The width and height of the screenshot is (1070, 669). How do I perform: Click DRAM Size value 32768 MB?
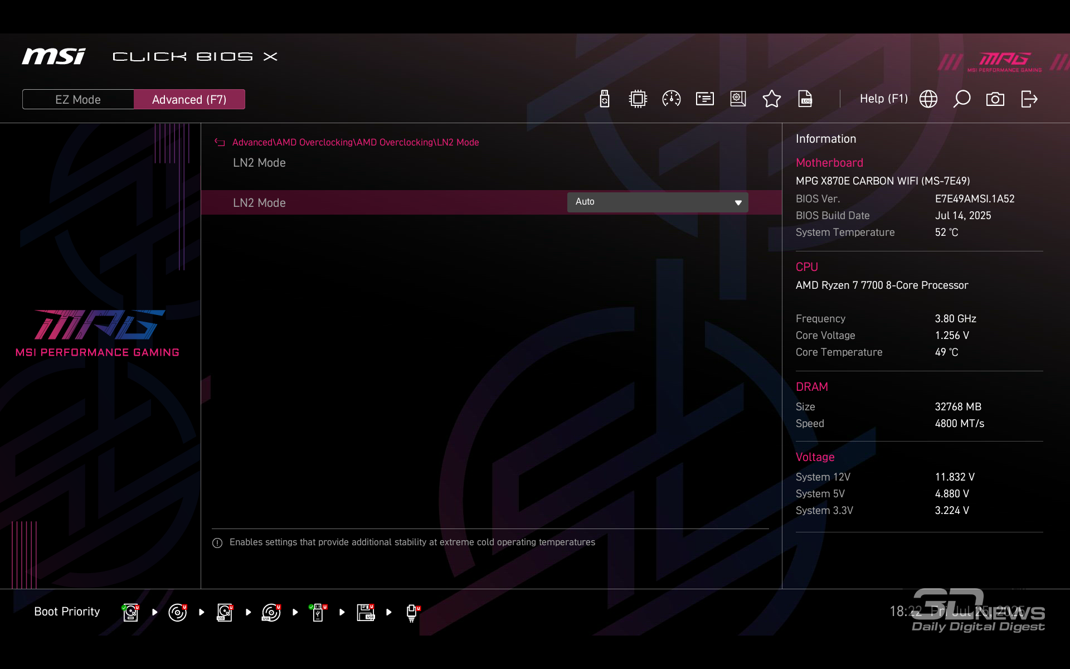click(x=958, y=407)
